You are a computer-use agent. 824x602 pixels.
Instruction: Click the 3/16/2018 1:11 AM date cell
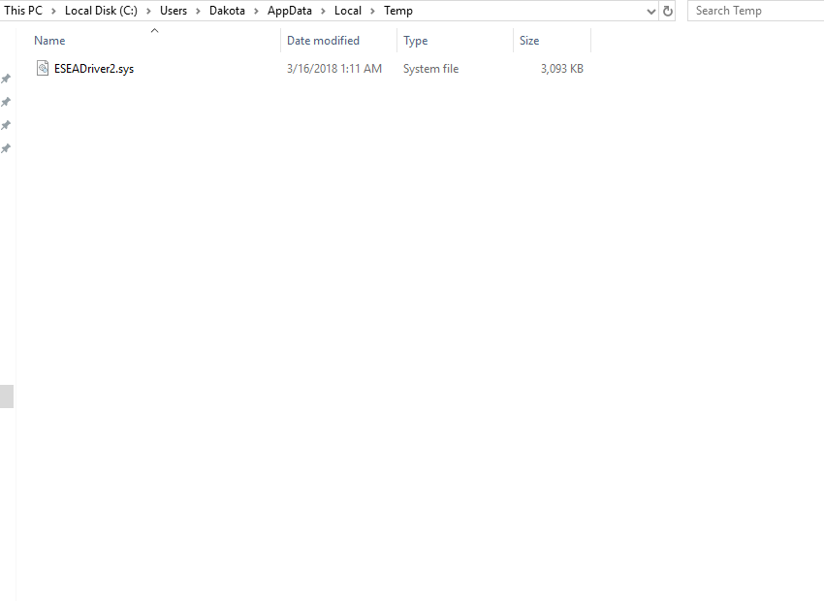tap(334, 69)
